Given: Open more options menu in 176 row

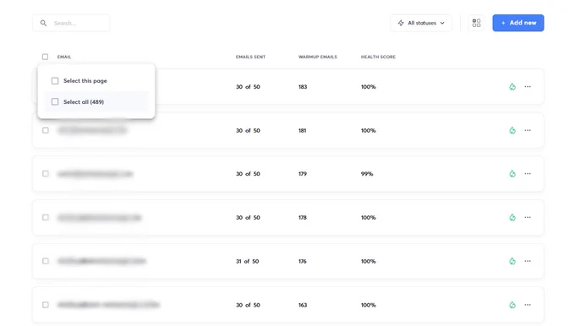Looking at the screenshot, I should click(528, 261).
